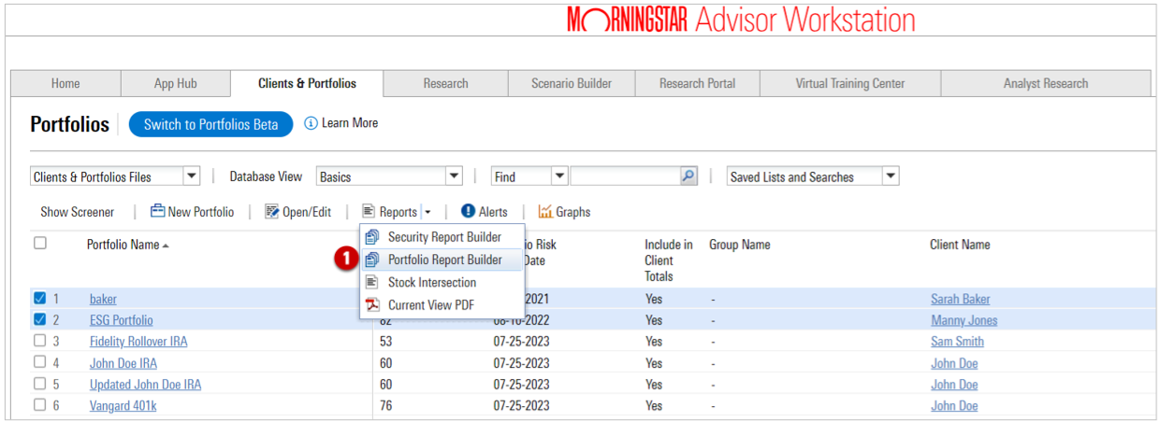Viewport: 1160px width, 421px height.
Task: Uncheck the baker portfolio checkbox
Action: pyautogui.click(x=40, y=299)
